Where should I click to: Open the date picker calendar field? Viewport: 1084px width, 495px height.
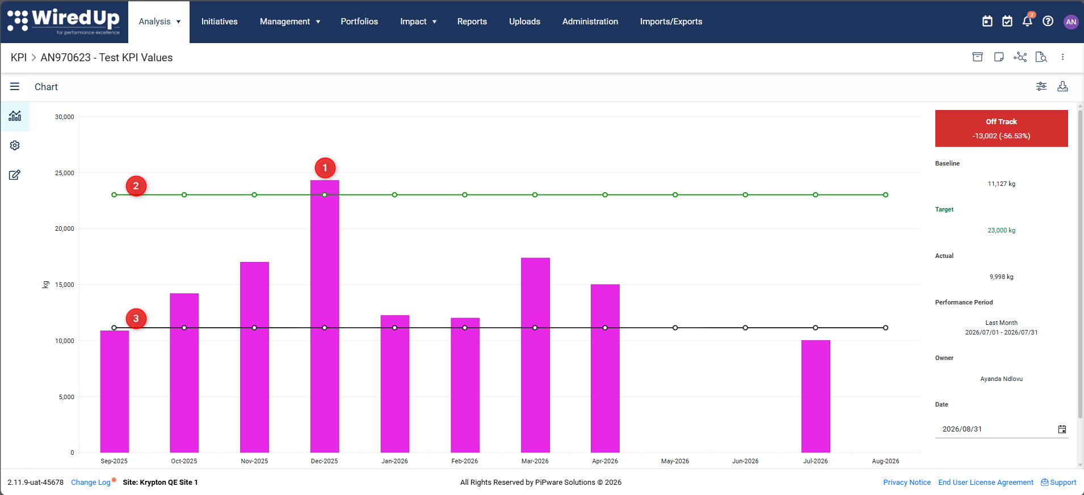click(x=1001, y=429)
